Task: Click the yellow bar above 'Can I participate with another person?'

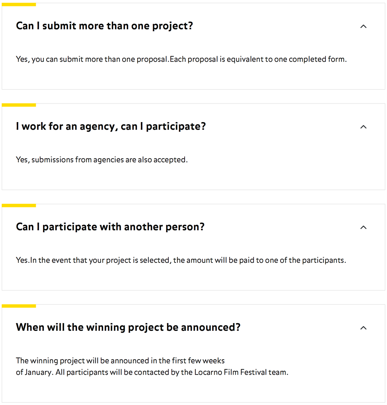Action: pyautogui.click(x=19, y=205)
